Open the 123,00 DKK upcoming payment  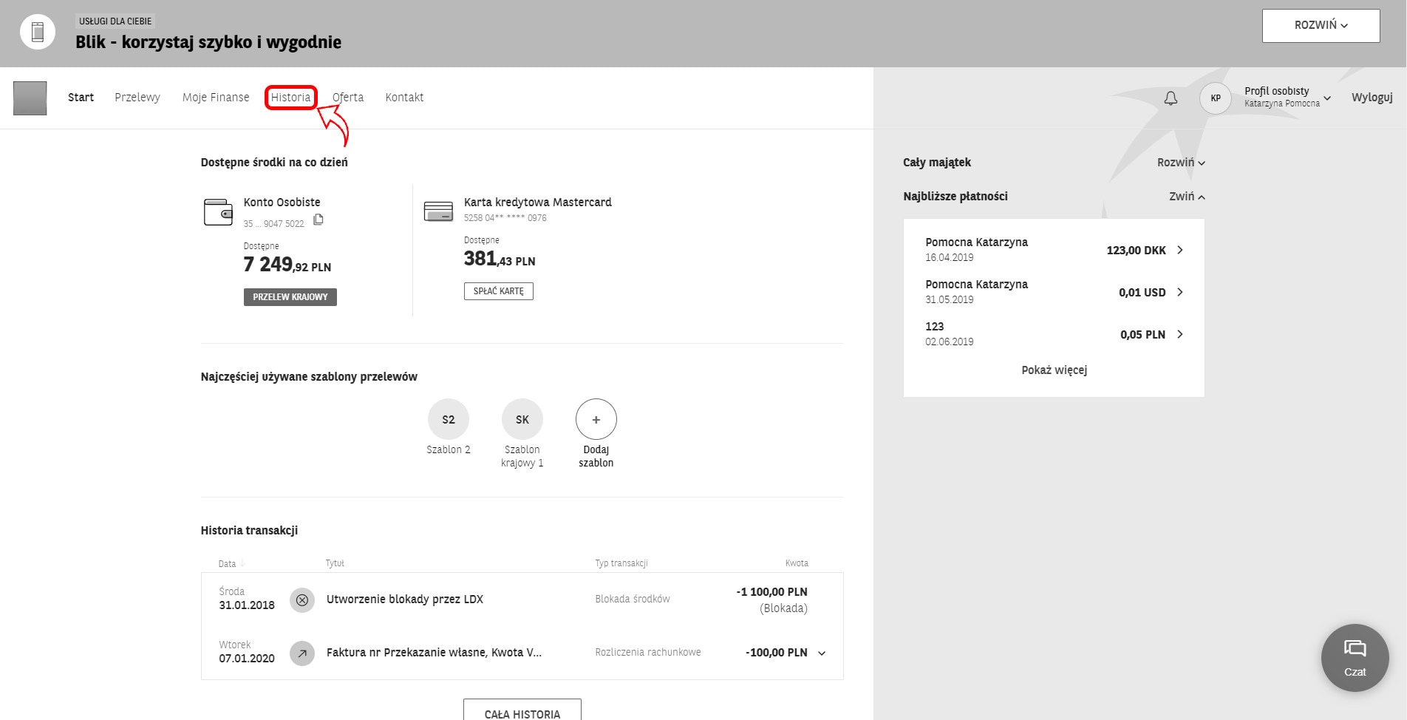(1179, 250)
